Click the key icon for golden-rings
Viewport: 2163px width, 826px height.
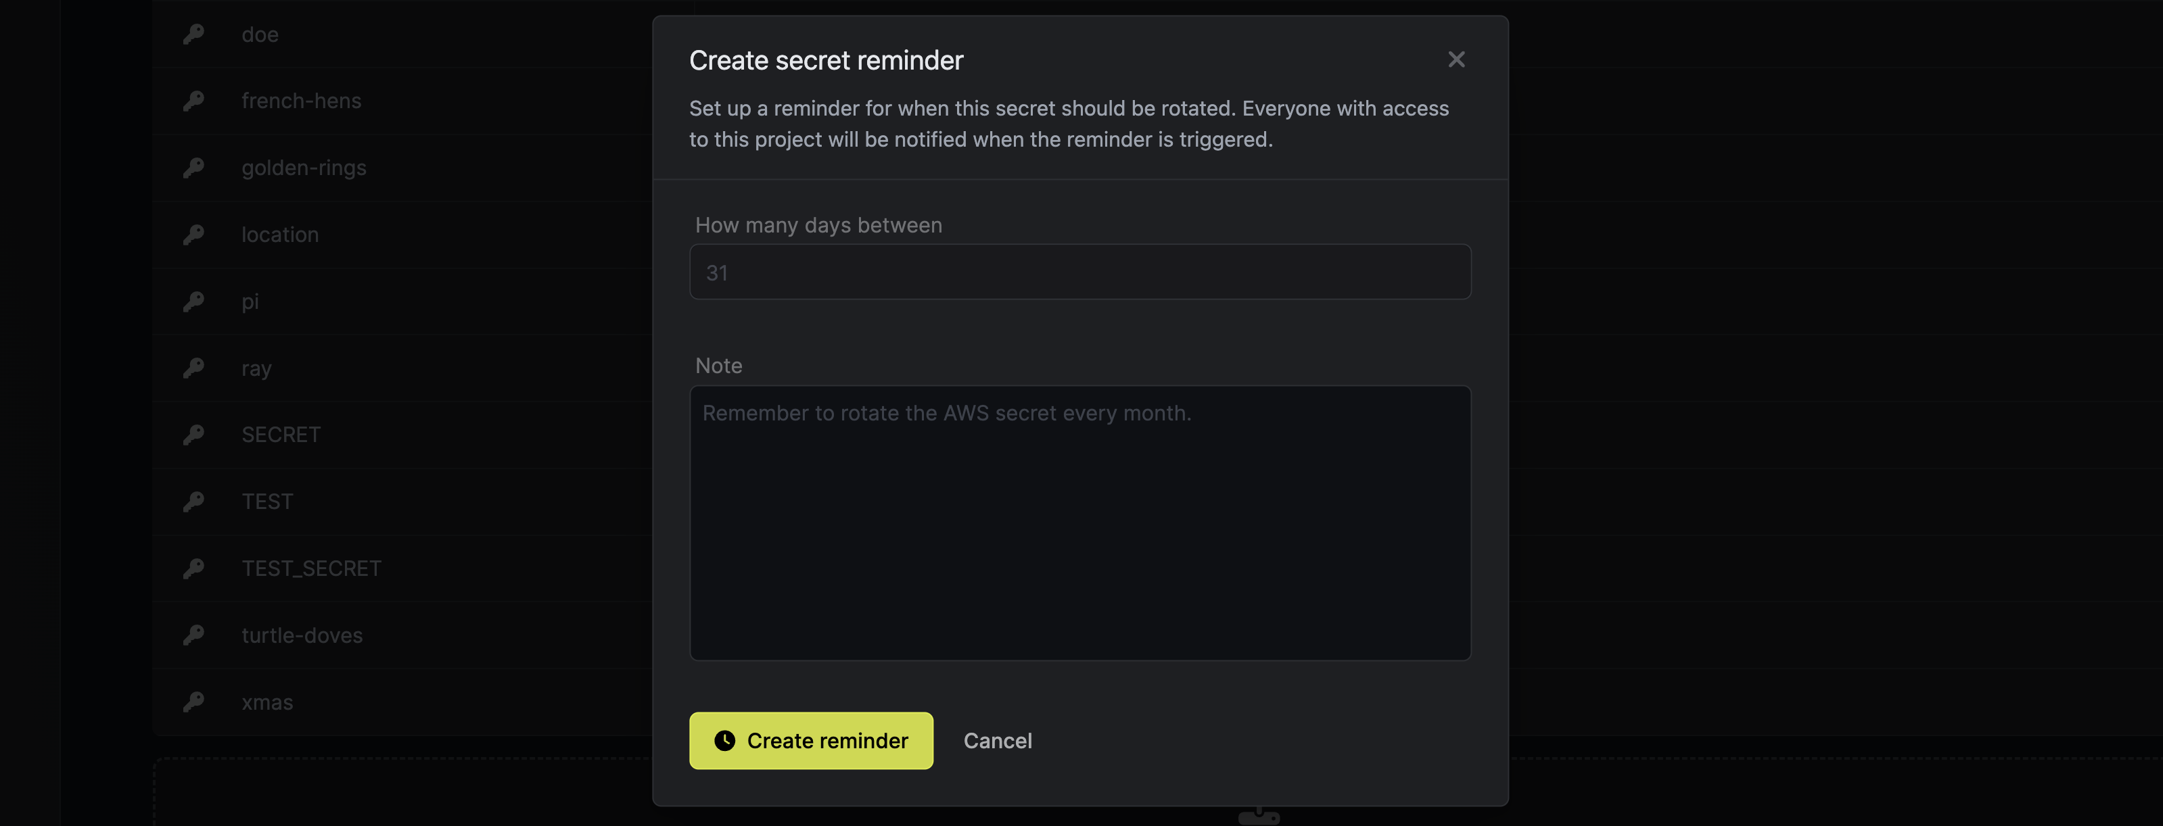pyautogui.click(x=194, y=168)
